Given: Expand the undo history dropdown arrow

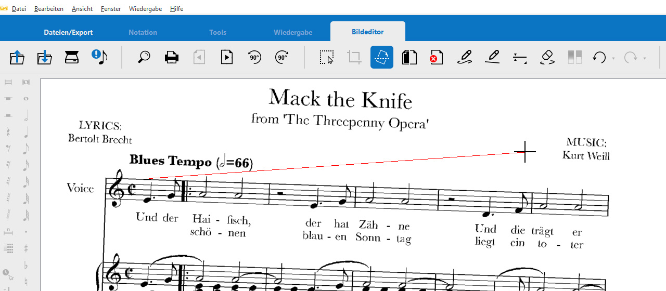Looking at the screenshot, I should (x=613, y=58).
